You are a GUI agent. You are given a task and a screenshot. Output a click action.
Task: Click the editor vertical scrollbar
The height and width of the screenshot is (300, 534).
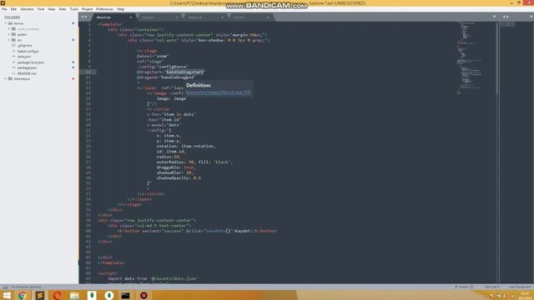[497, 57]
